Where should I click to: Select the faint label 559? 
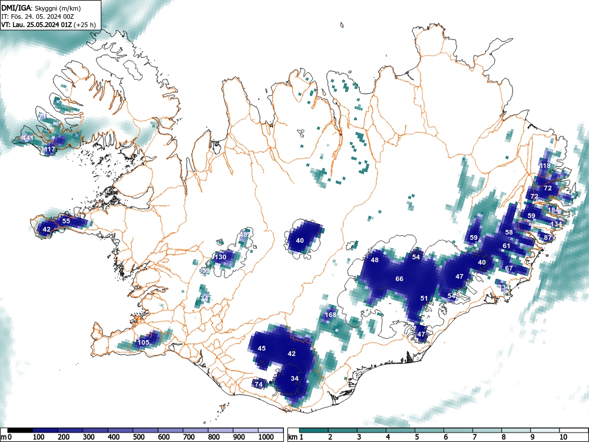(204, 271)
